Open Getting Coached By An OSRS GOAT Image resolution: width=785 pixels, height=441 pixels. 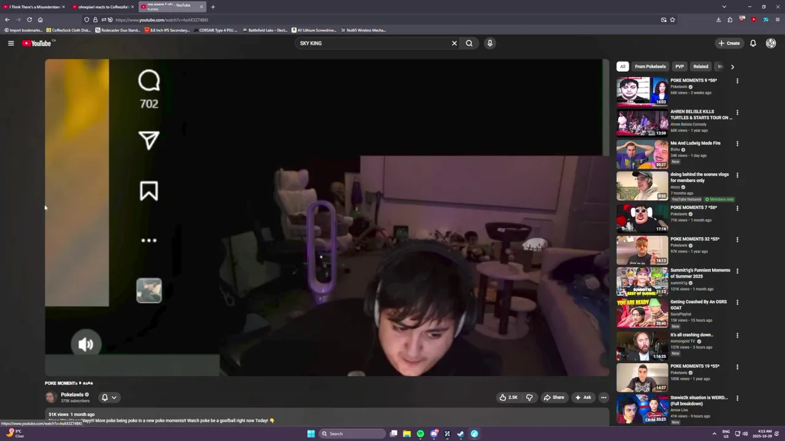tap(698, 304)
